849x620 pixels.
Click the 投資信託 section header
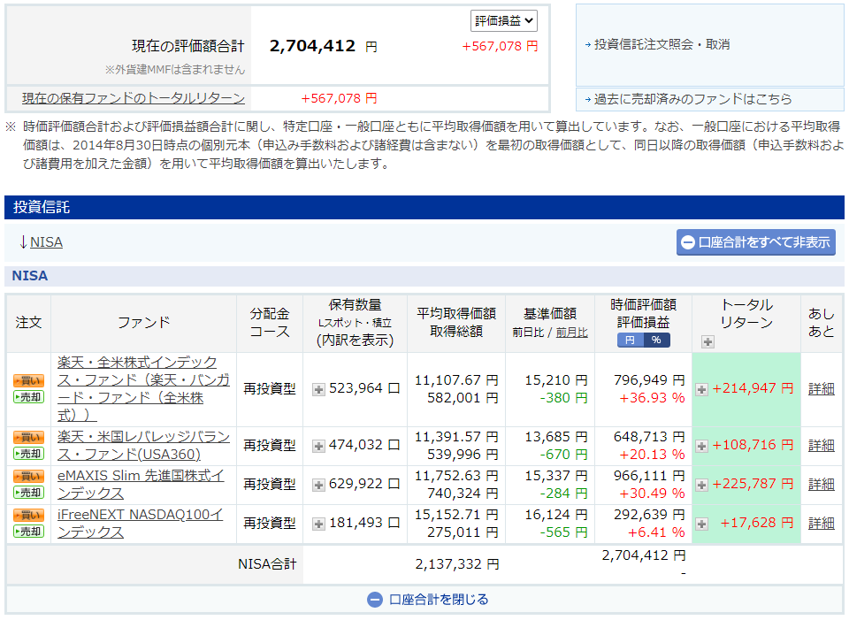pos(424,207)
